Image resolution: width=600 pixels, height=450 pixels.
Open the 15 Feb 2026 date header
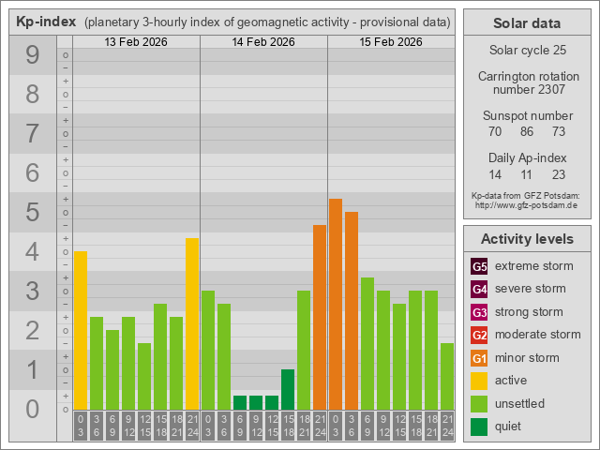pyautogui.click(x=391, y=42)
